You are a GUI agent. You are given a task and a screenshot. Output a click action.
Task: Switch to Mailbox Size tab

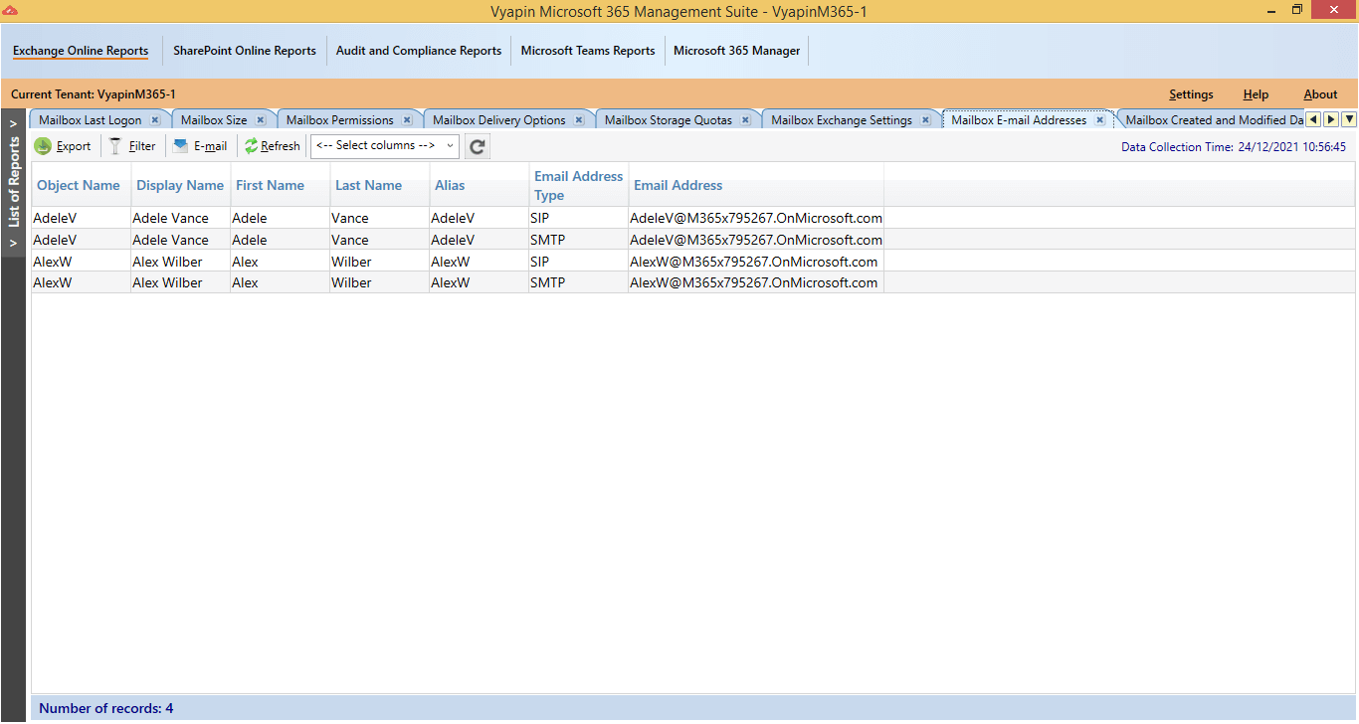click(214, 120)
